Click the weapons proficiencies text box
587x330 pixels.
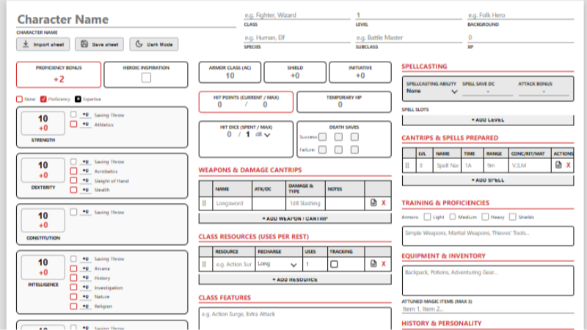pyautogui.click(x=488, y=235)
